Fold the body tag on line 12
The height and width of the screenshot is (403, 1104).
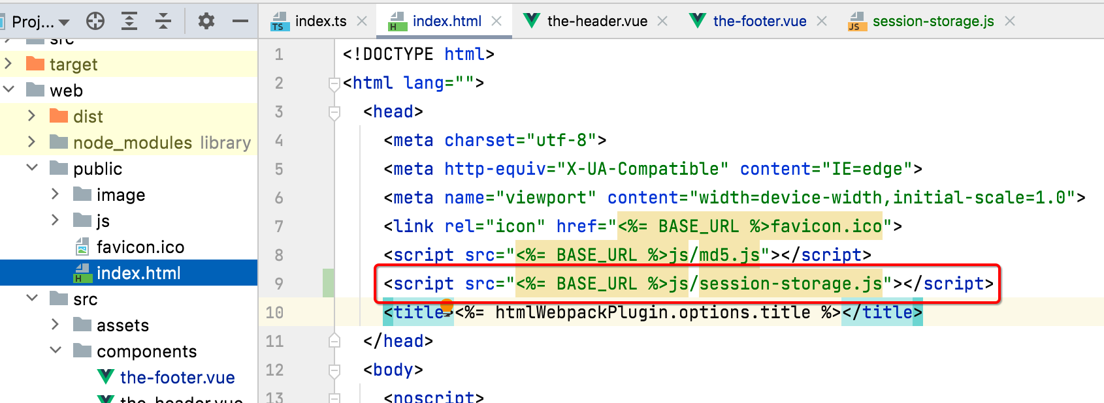(x=334, y=370)
